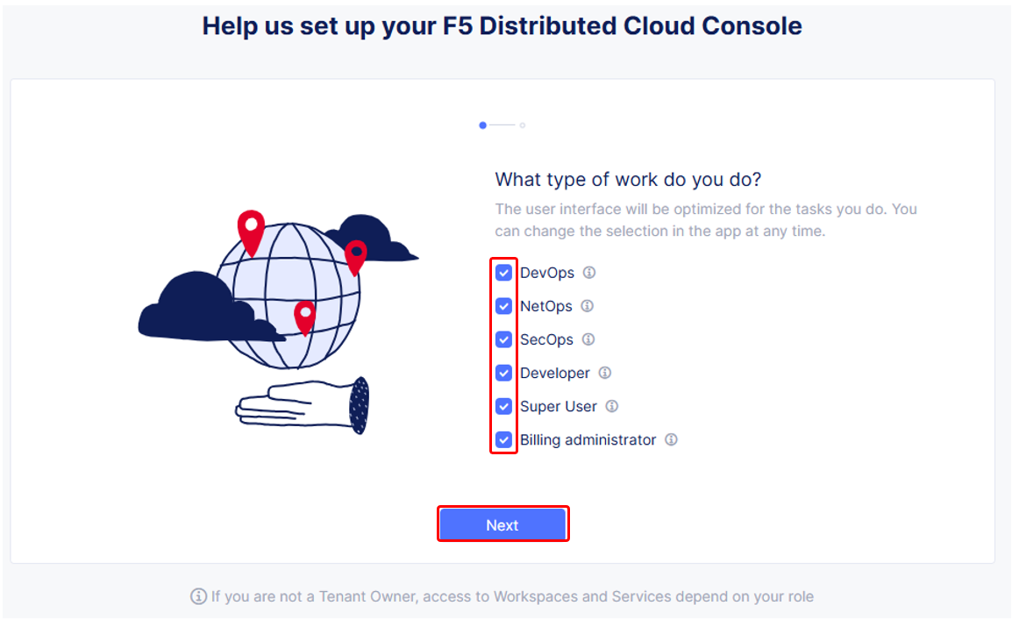Click the info icon beside NetOps
Screen dimensions: 1012x620
[588, 306]
